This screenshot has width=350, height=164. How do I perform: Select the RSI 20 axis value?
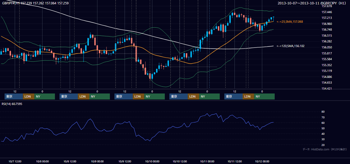[323, 145]
